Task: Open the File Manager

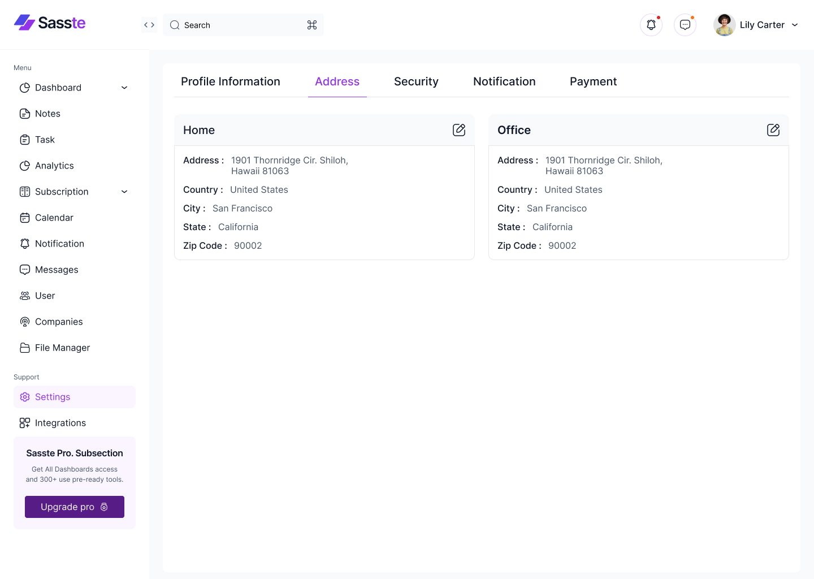Action: (x=62, y=347)
